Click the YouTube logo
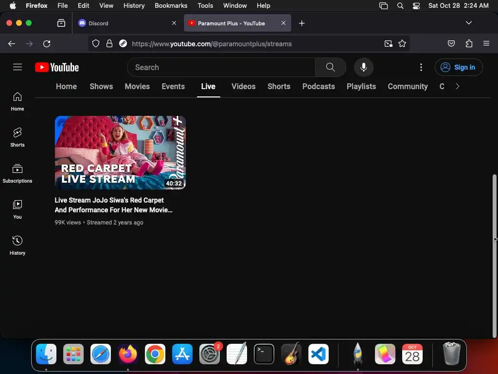 click(57, 67)
